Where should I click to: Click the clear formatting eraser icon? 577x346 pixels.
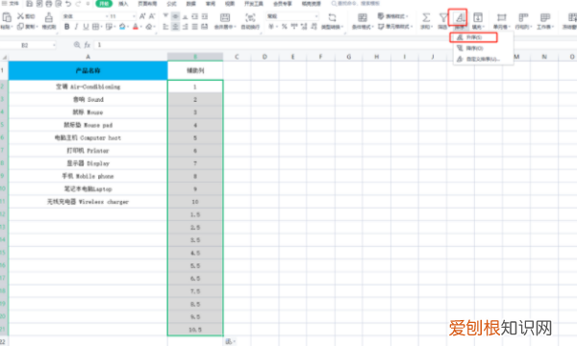pos(149,27)
